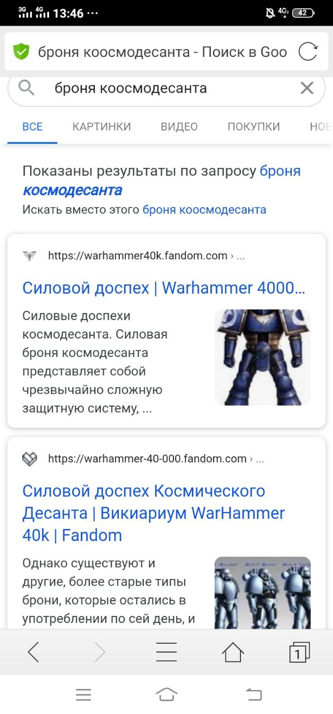
Task: Open the corrected query броня космодесанта link
Action: (x=162, y=180)
